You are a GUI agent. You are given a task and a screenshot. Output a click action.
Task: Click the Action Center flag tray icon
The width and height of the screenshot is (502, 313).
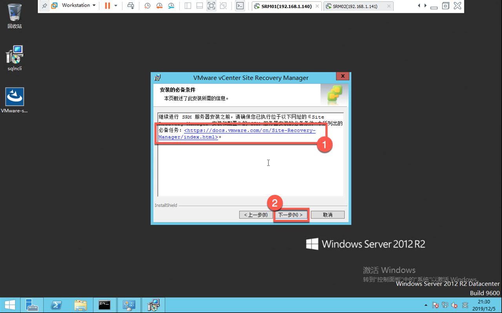[x=435, y=305]
